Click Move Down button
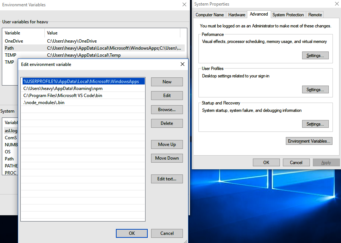 coord(167,158)
